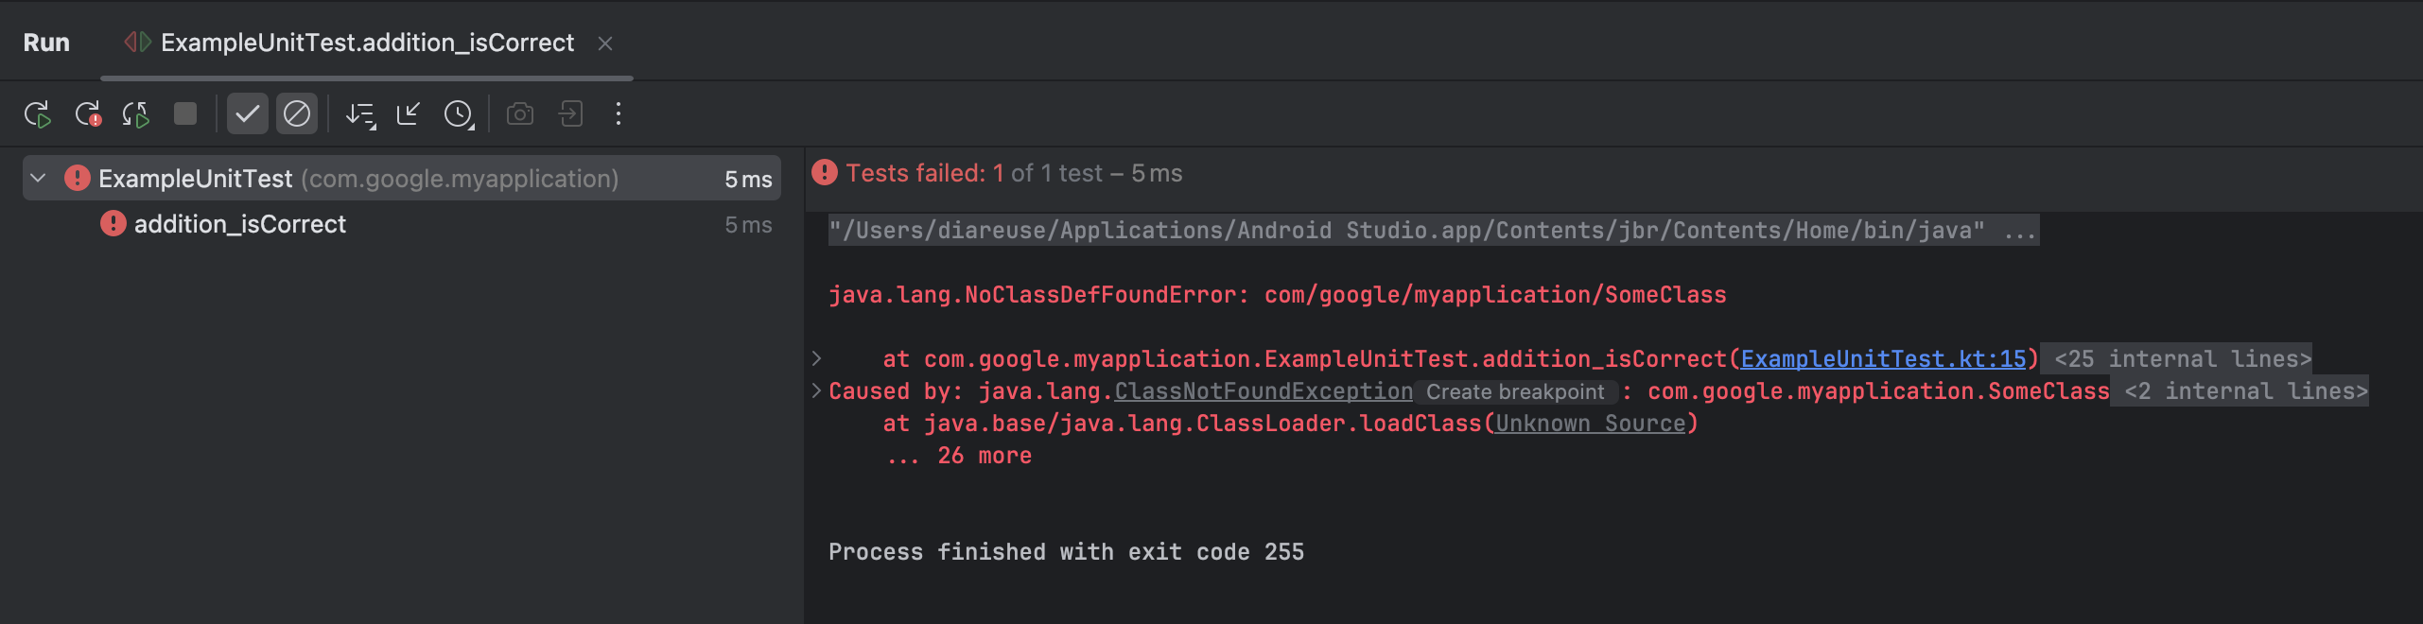Click the export test results icon
This screenshot has width=2423, height=624.
click(x=570, y=114)
